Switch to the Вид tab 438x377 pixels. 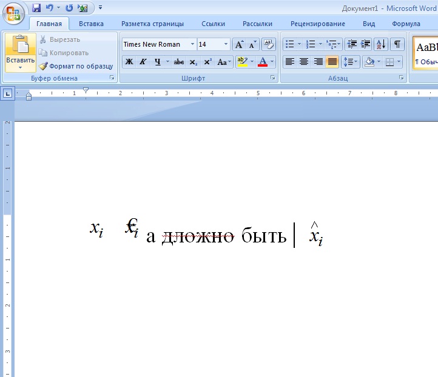click(x=369, y=24)
